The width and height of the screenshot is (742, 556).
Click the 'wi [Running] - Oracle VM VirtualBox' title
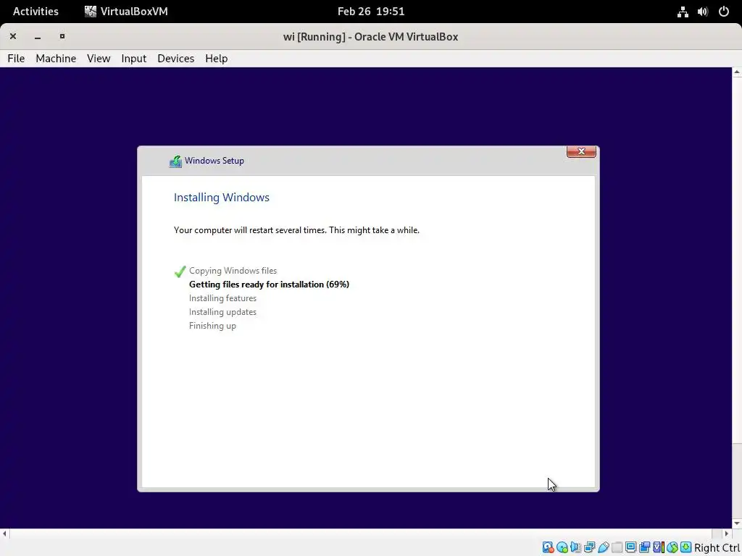[370, 37]
